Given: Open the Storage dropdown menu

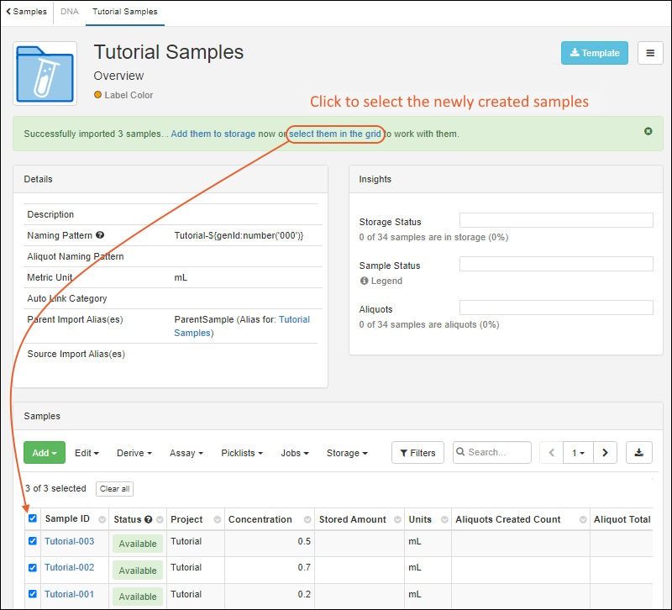Looking at the screenshot, I should pos(347,453).
